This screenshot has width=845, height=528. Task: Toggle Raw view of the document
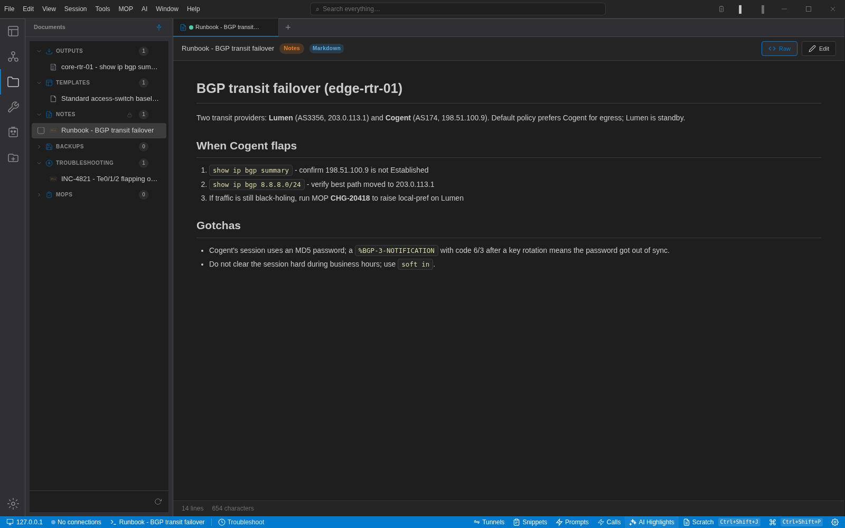780,49
